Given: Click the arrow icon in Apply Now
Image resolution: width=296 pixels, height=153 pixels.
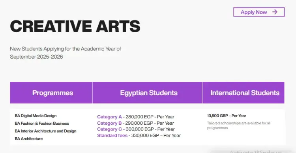Looking at the screenshot, I should coord(275,12).
